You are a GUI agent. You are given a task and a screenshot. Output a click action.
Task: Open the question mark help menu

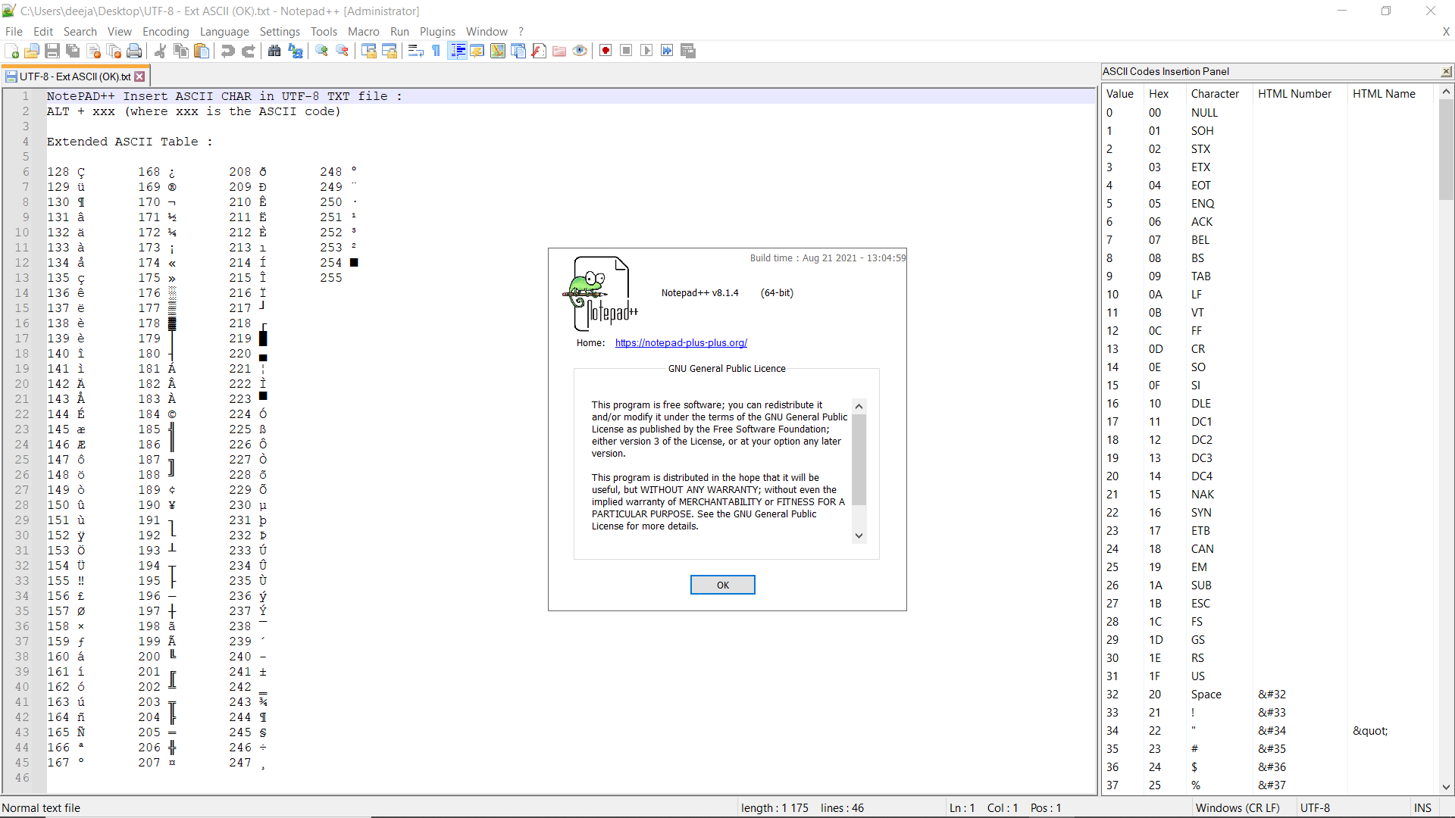(x=521, y=31)
